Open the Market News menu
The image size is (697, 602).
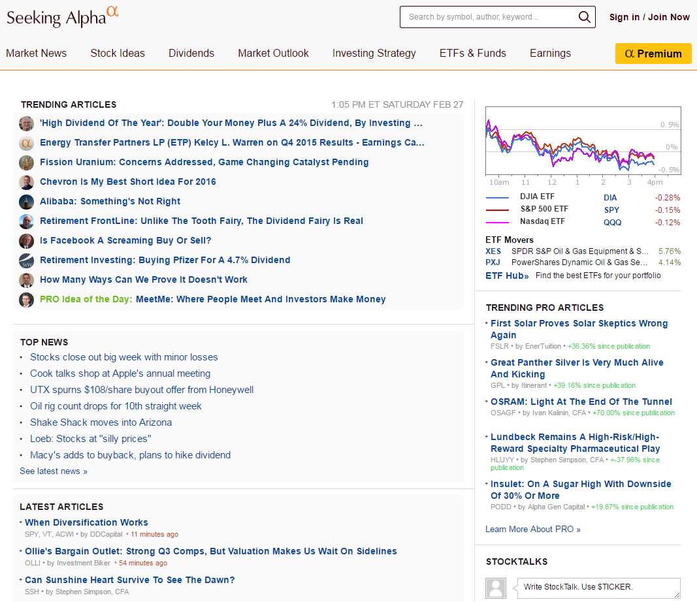37,54
